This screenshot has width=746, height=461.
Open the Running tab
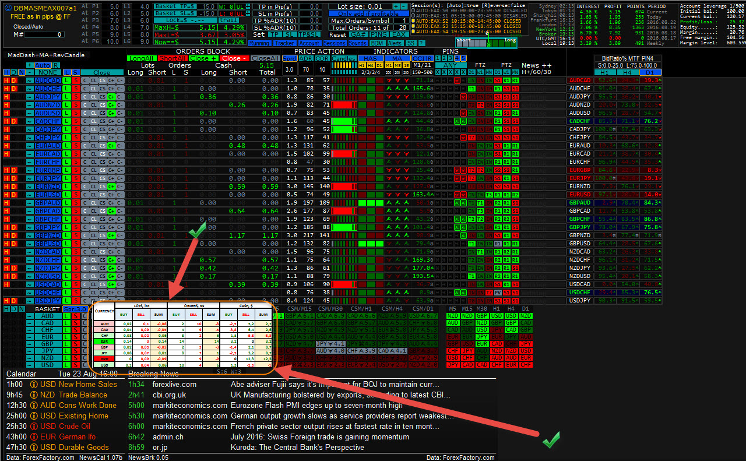(259, 43)
